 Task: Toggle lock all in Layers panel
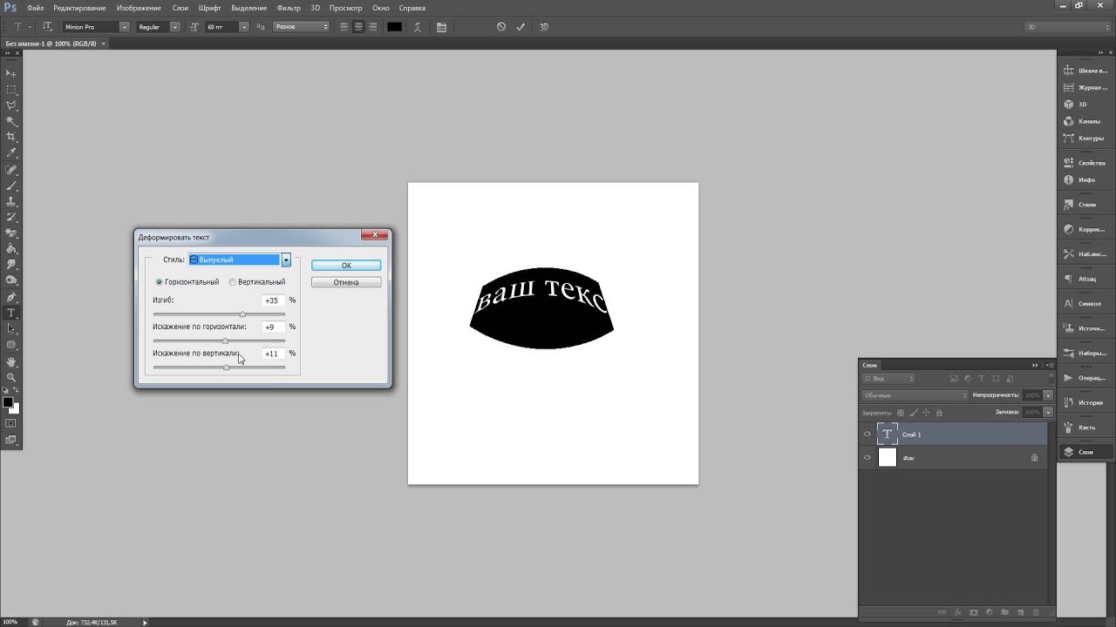(940, 412)
